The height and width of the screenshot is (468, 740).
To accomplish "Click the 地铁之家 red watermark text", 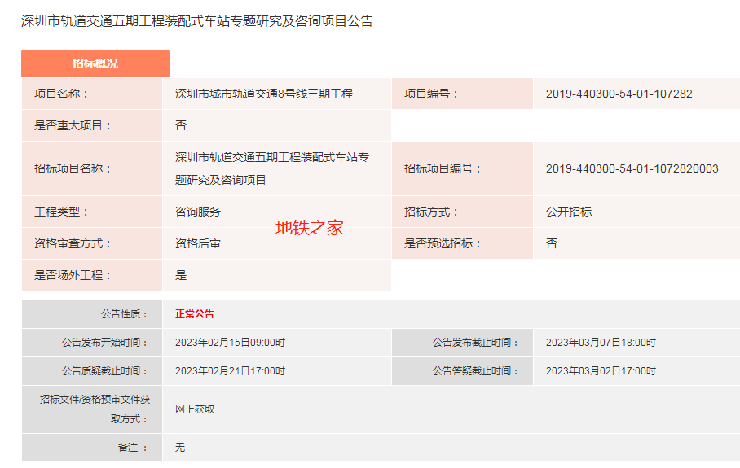I will point(310,228).
